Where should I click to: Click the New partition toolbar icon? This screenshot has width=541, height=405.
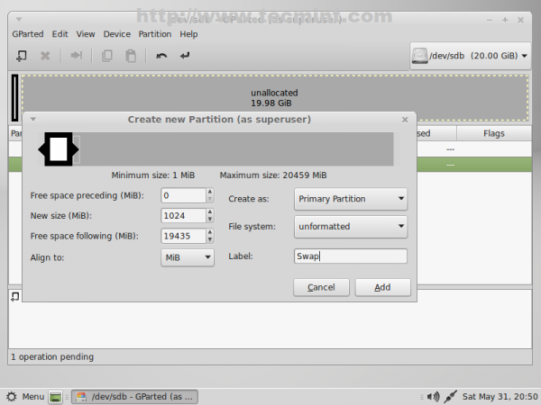pos(22,56)
